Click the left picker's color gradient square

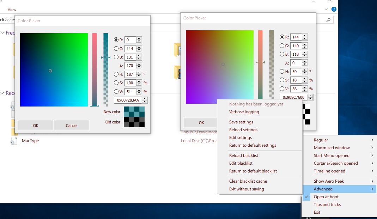[x=54, y=70]
